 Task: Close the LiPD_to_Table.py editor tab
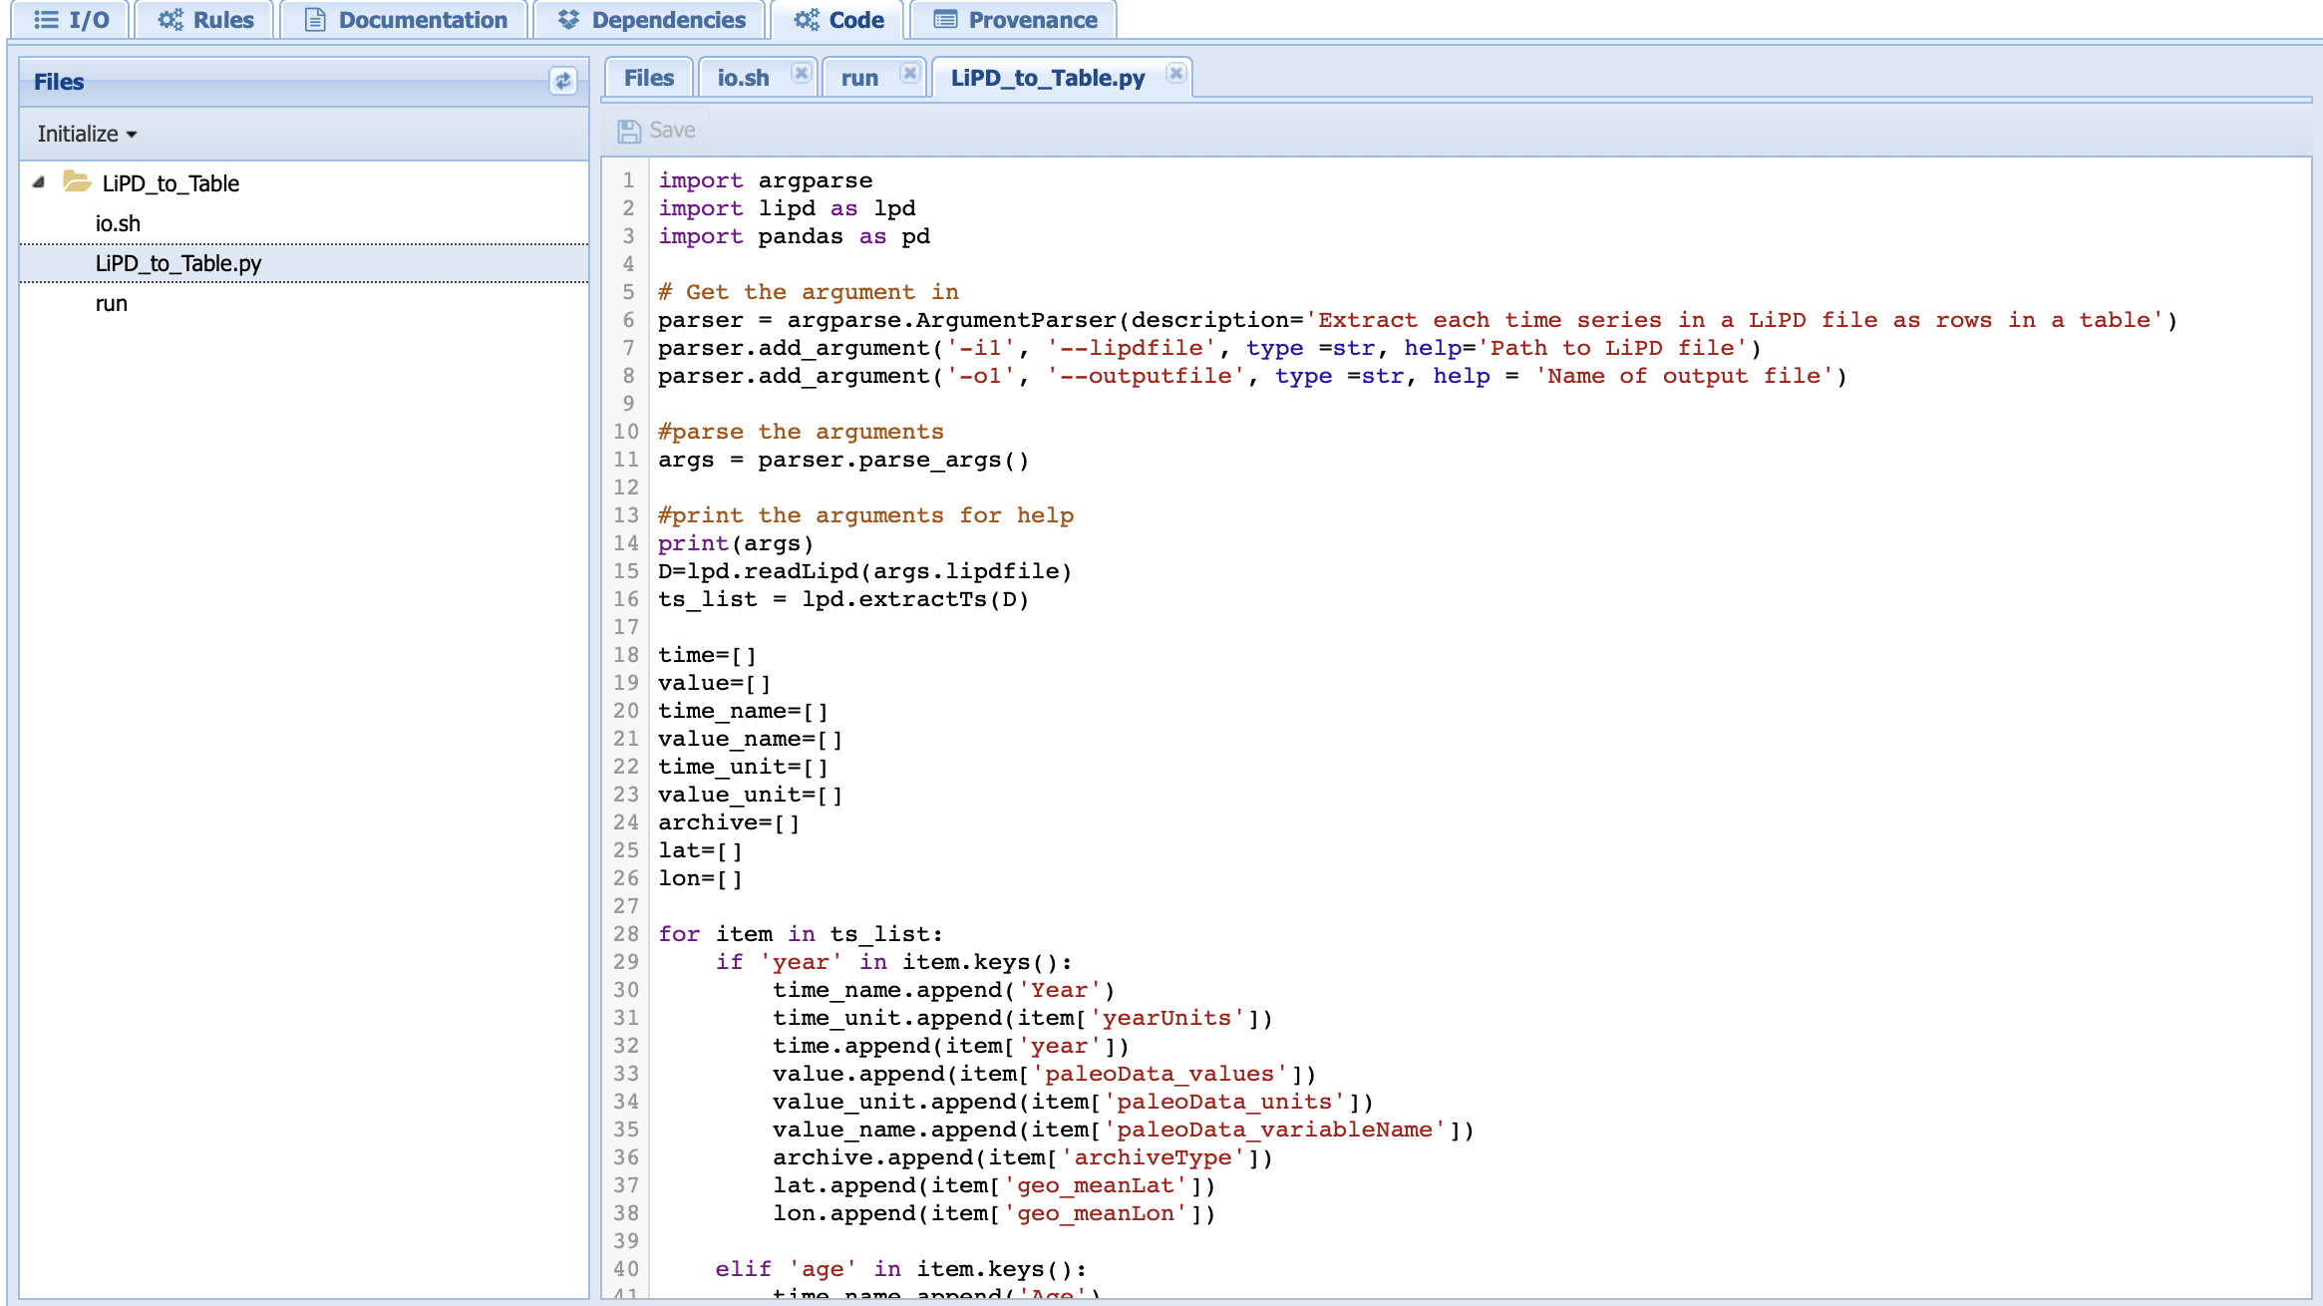pyautogui.click(x=1176, y=73)
